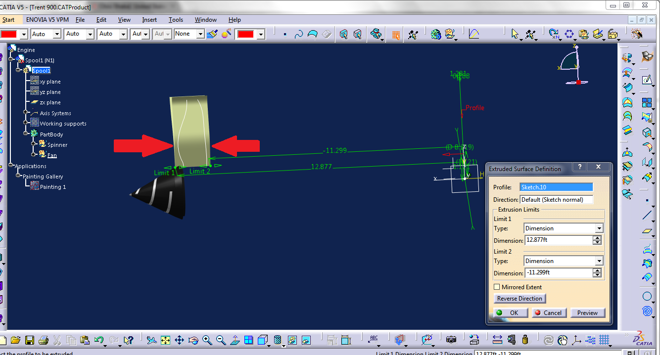Click the Undo arrow icon
This screenshot has width=660, height=355.
(99, 340)
